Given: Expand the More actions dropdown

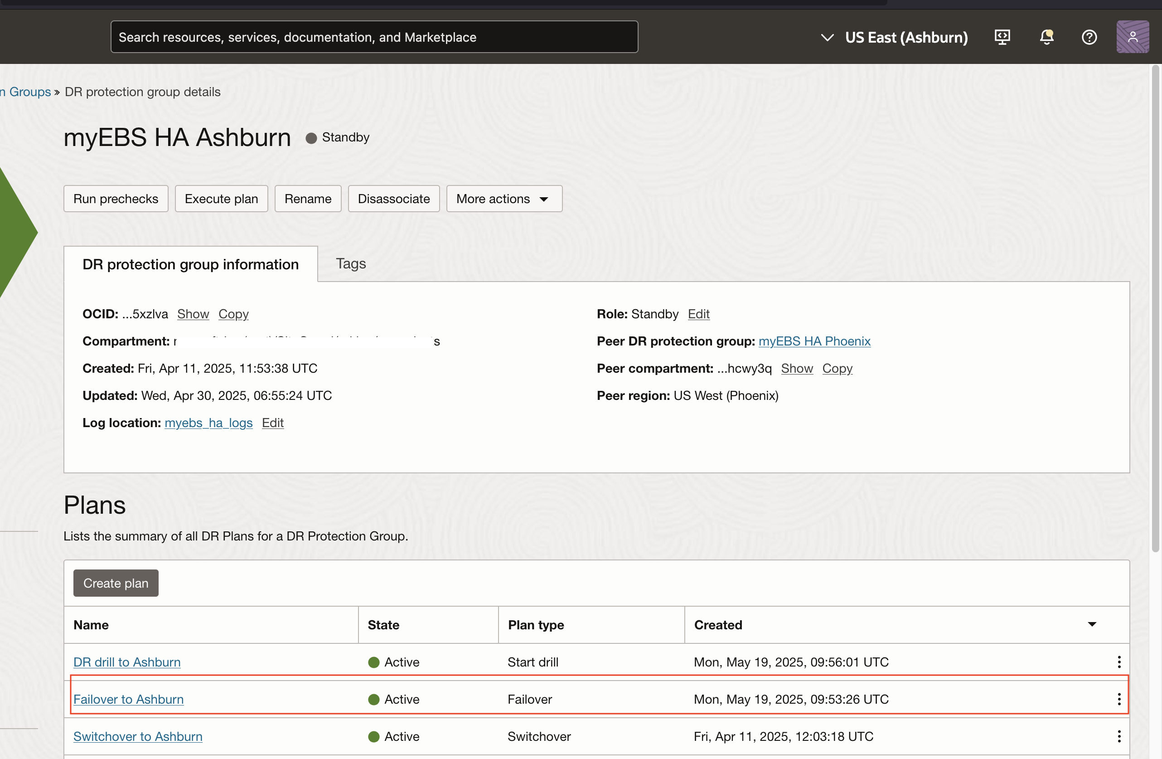Looking at the screenshot, I should [x=504, y=199].
